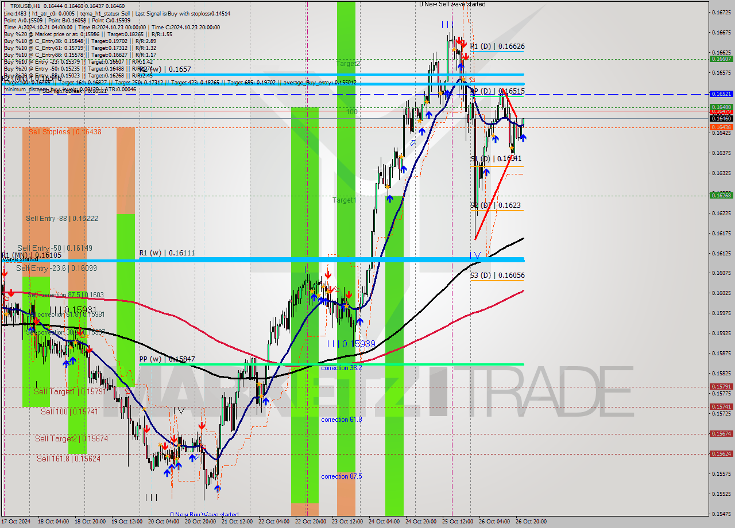Select the Sell 161.8 | 0.15624 label
This screenshot has width=735, height=528.
coord(69,459)
